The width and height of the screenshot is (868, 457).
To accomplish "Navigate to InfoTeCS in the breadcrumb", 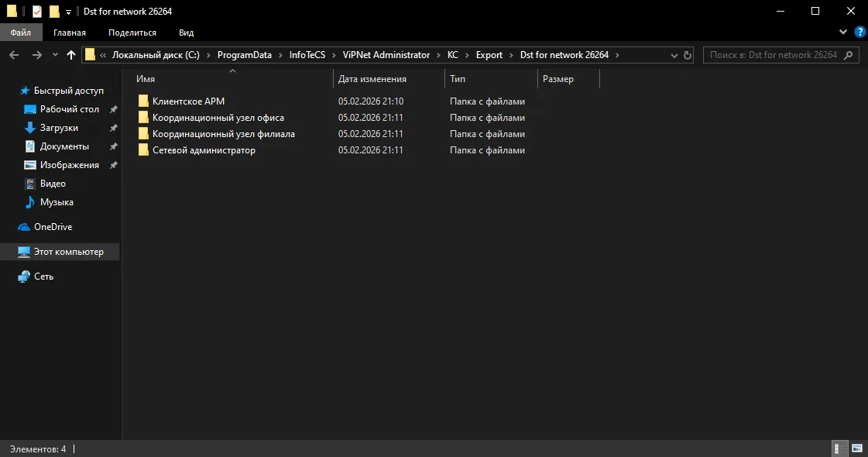I will (x=307, y=55).
